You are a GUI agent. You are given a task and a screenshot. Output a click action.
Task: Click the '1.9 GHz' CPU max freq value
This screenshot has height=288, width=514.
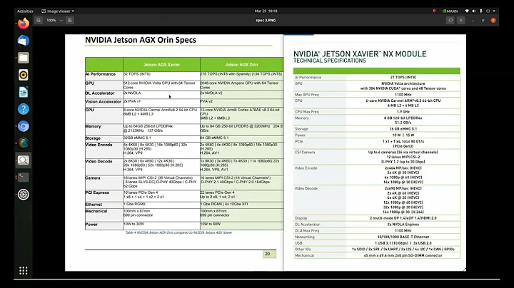tap(403, 112)
